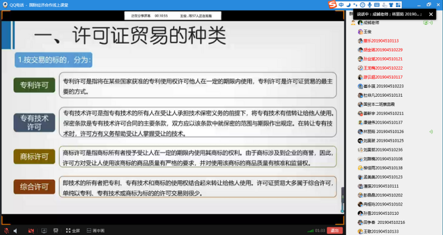Change the picture-in-picture layout button
The width and height of the screenshot is (443, 235).
[96, 231]
